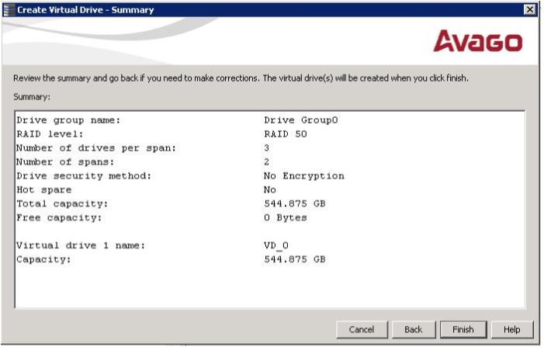Click the review instruction text

[x=241, y=78]
